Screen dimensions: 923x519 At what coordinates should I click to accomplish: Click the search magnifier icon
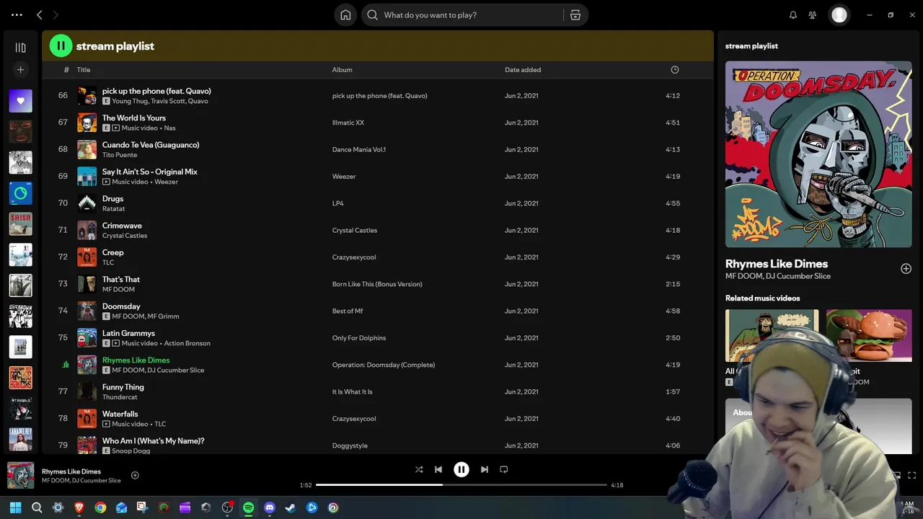pos(372,15)
